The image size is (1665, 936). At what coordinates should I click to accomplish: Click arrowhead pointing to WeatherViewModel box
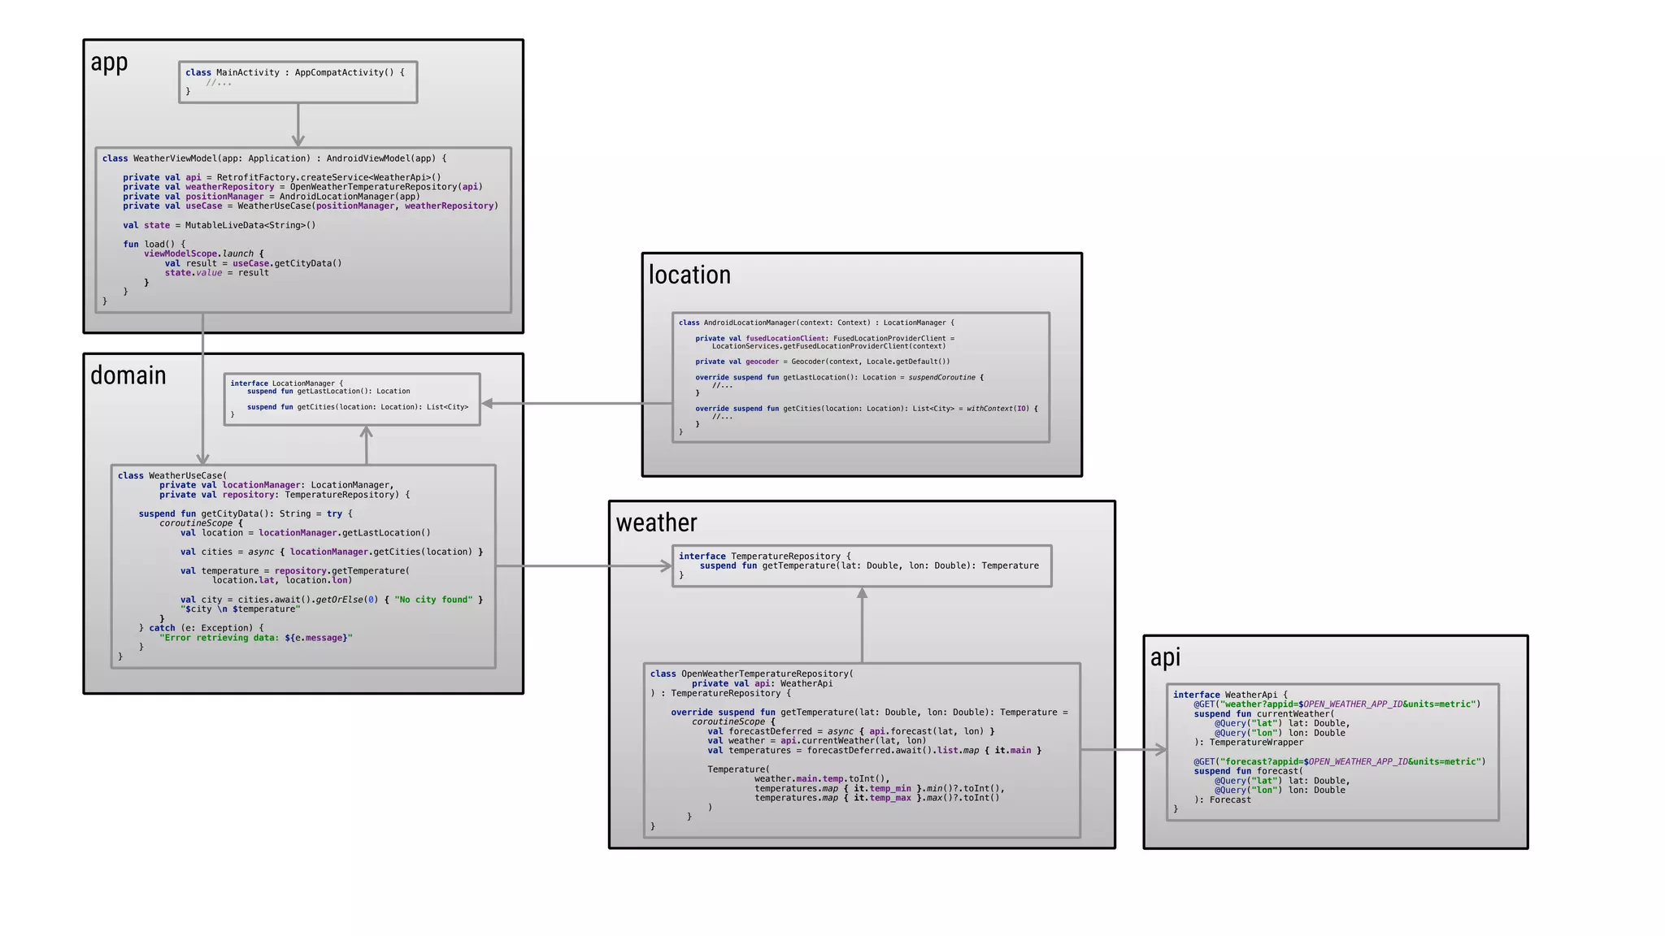point(298,141)
